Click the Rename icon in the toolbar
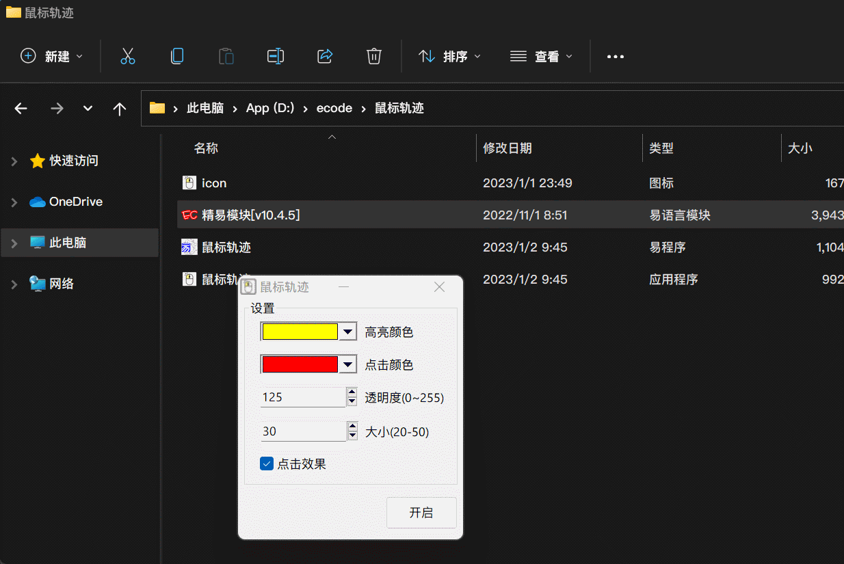Viewport: 844px width, 564px height. [x=276, y=56]
